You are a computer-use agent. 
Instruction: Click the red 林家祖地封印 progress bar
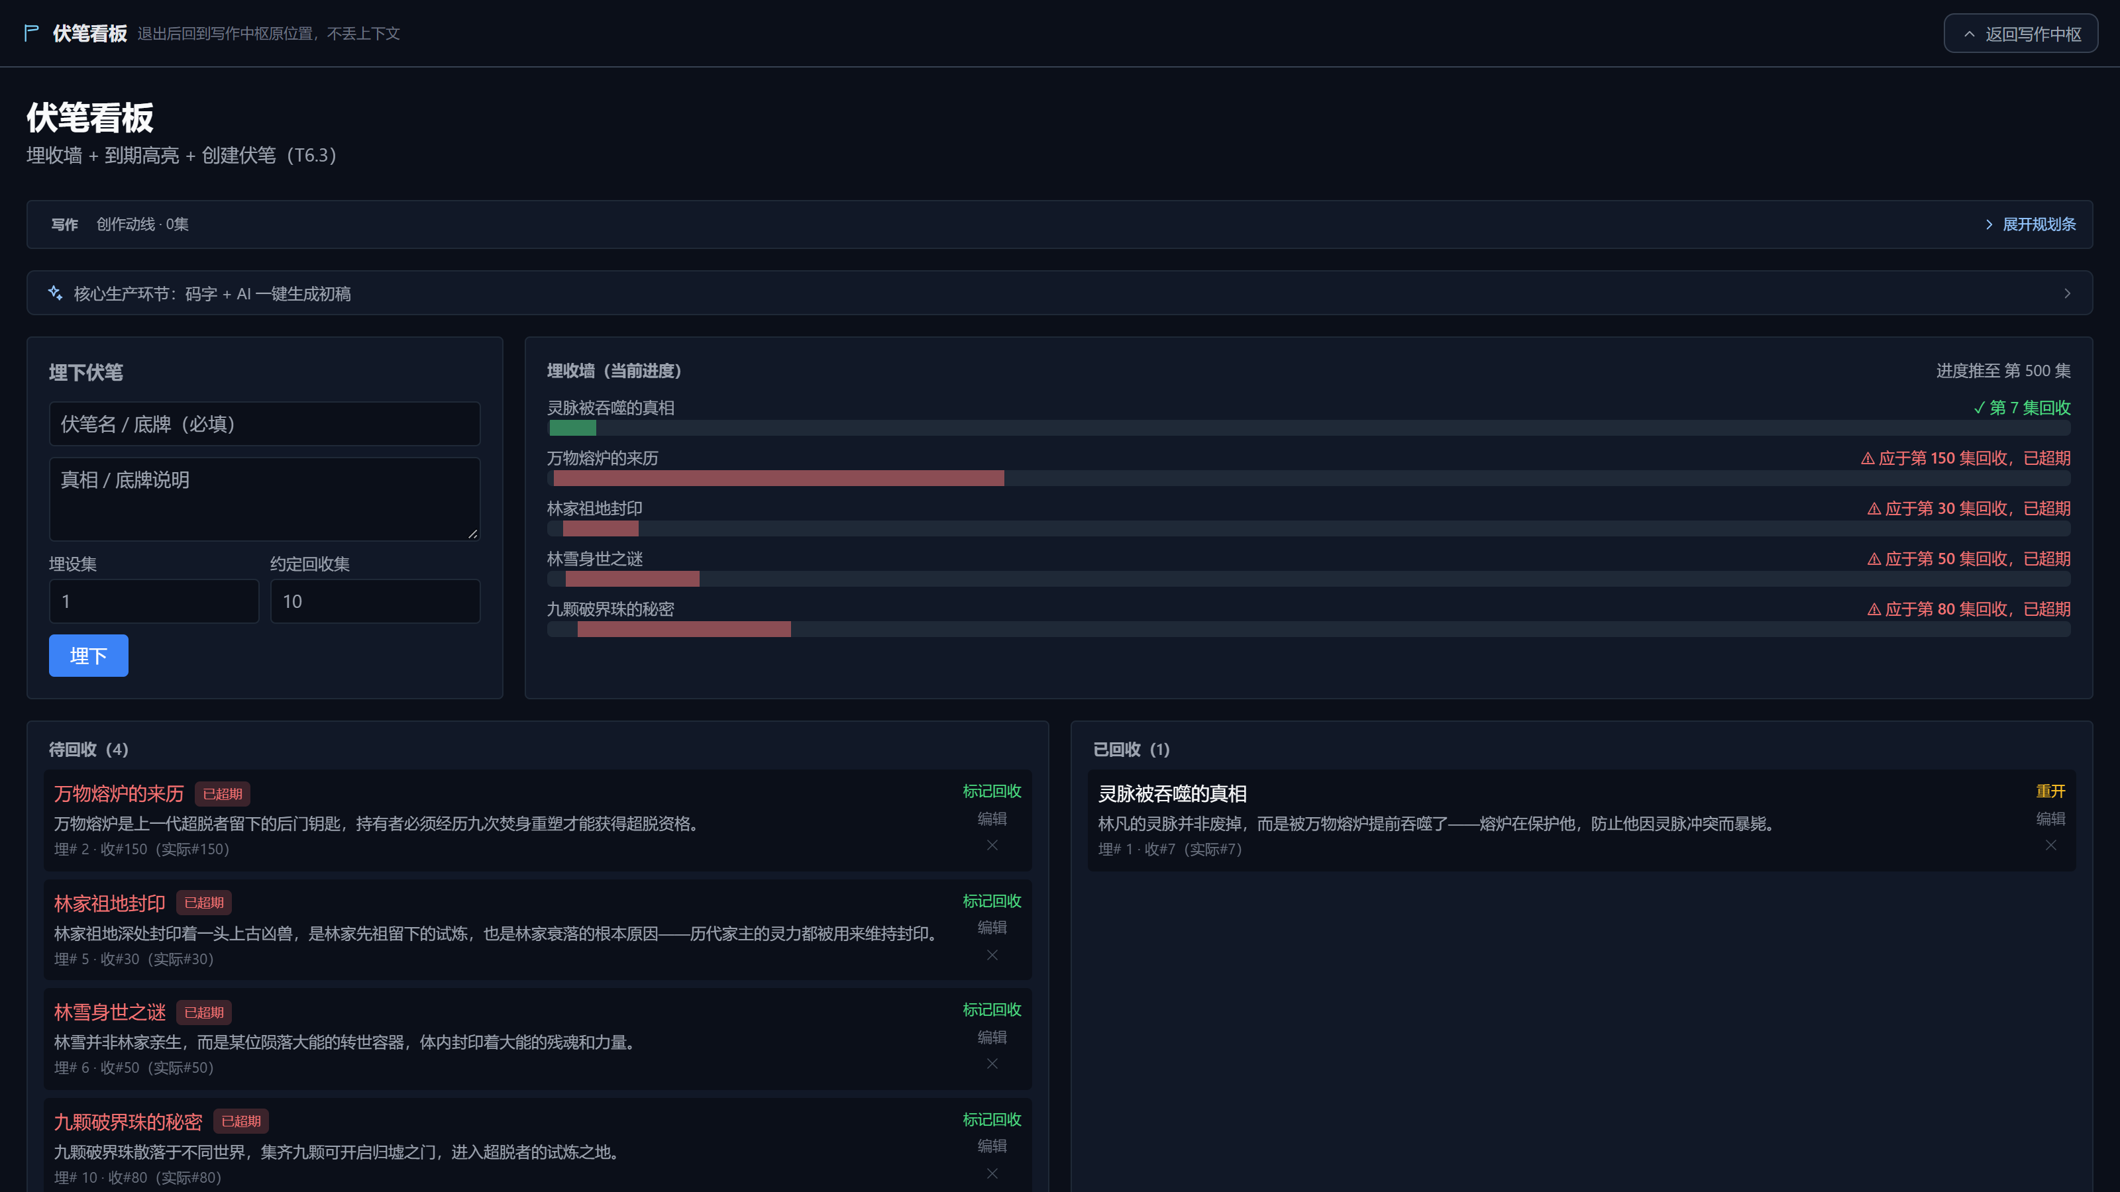pyautogui.click(x=601, y=528)
